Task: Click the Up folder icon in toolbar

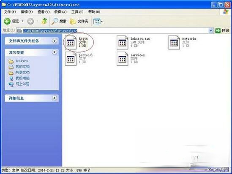Action: 44,22
